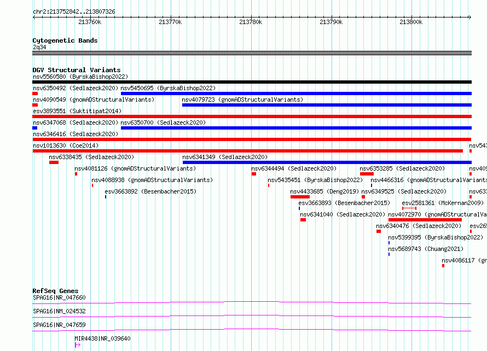Open nsv6340476 (Sedlazeck2020) label
Image resolution: width=487 pixels, height=351 pixels.
(x=419, y=226)
